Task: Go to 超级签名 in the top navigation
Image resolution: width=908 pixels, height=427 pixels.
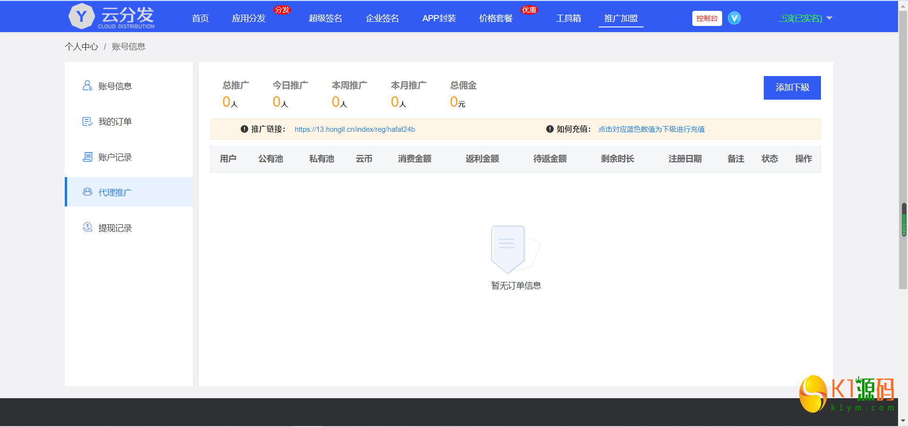Action: coord(325,18)
